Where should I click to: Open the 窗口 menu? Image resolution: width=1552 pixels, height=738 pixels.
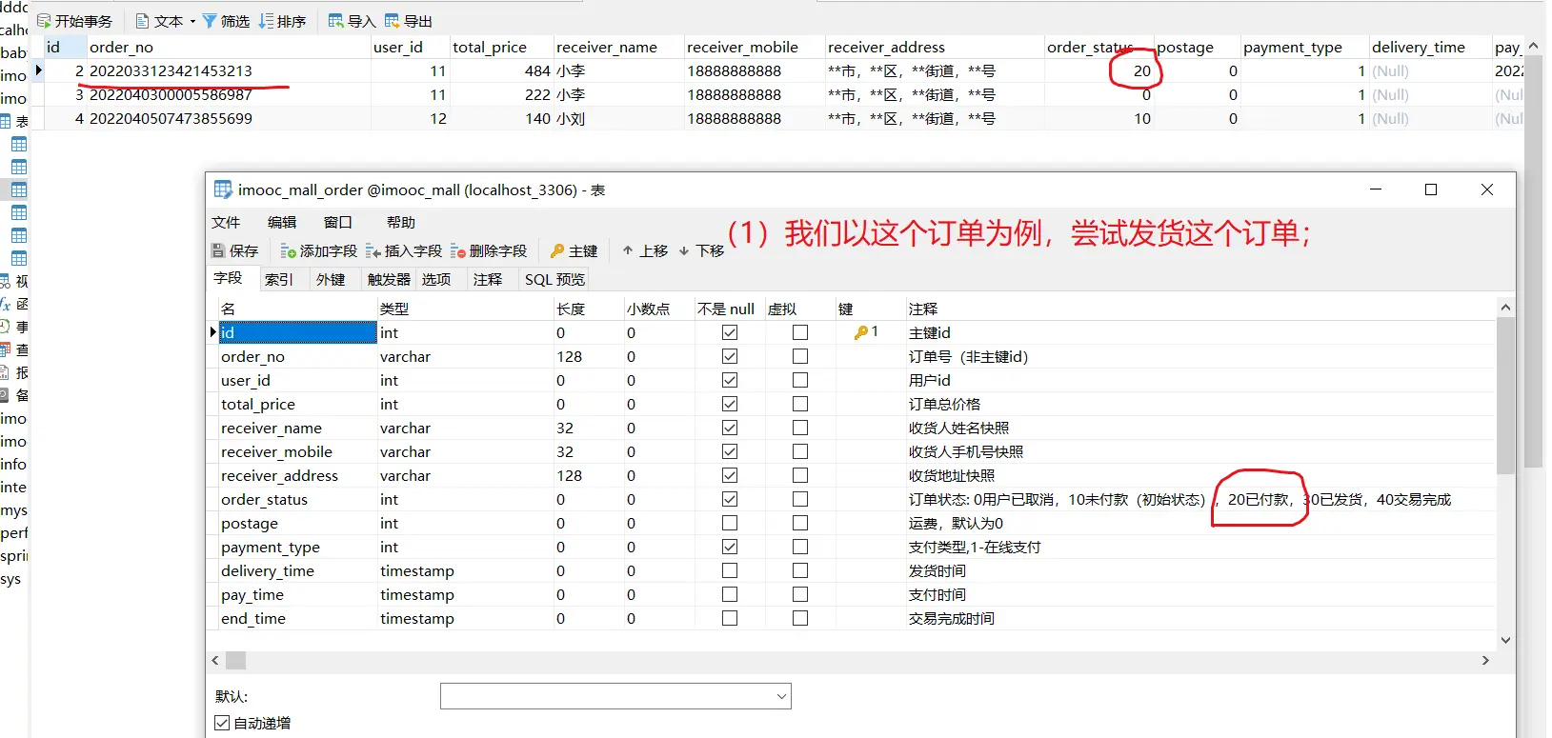tap(338, 222)
